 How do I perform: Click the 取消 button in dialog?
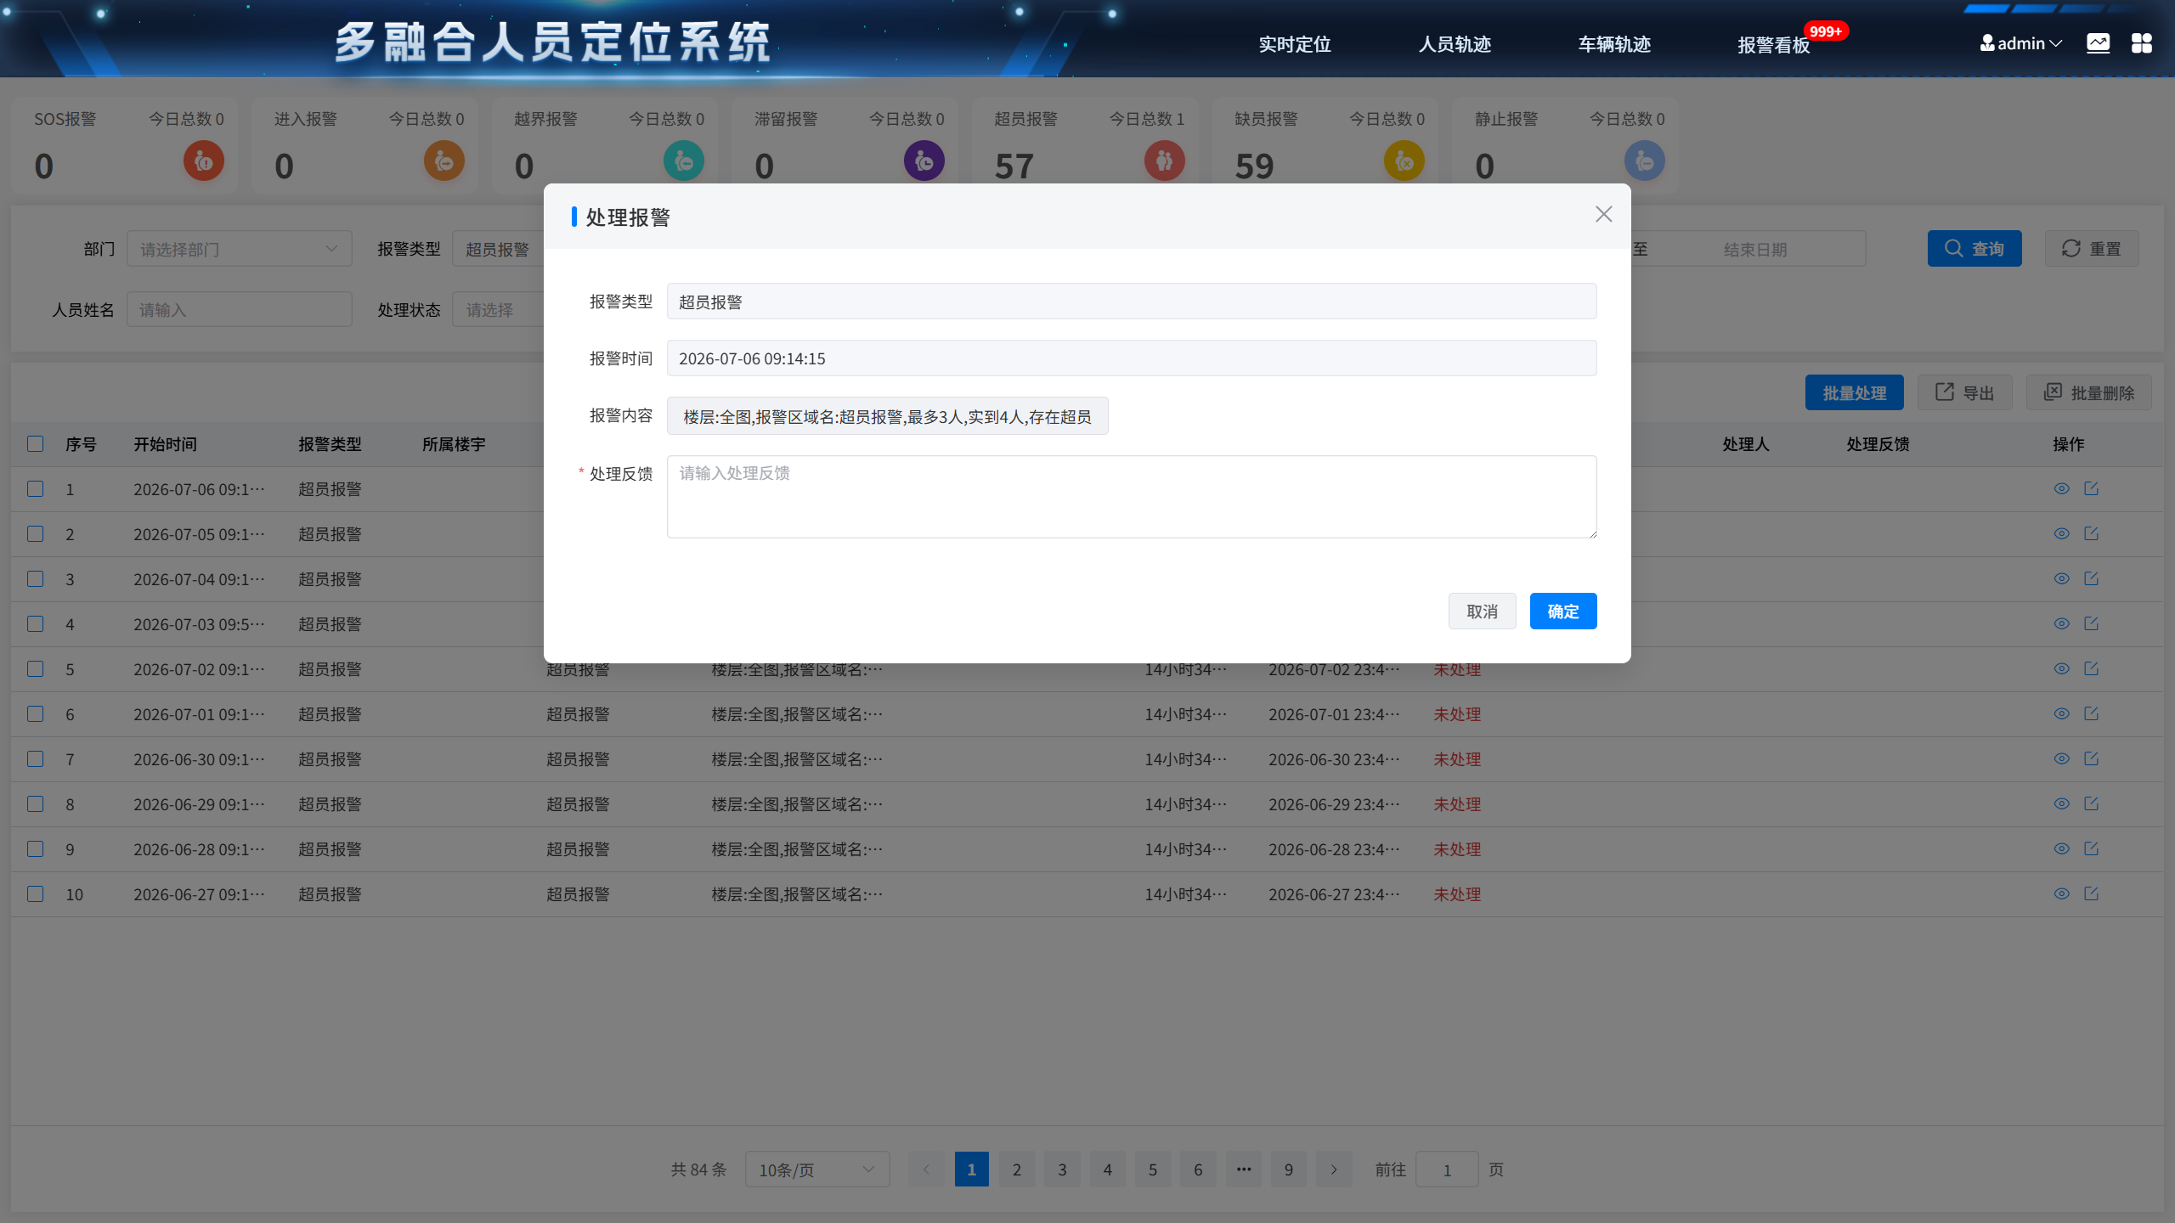coord(1482,611)
